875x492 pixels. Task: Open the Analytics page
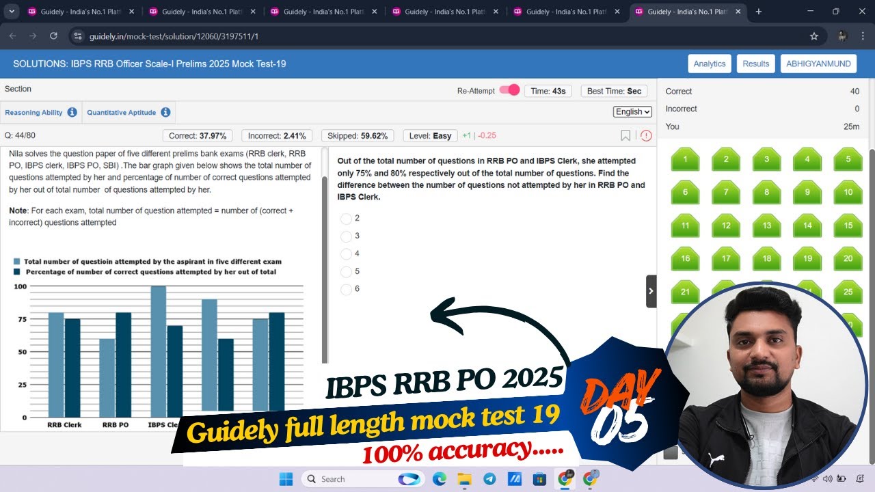pyautogui.click(x=710, y=64)
